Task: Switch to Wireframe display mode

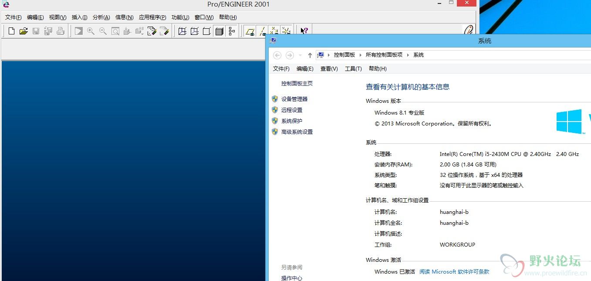Action: click(x=182, y=31)
